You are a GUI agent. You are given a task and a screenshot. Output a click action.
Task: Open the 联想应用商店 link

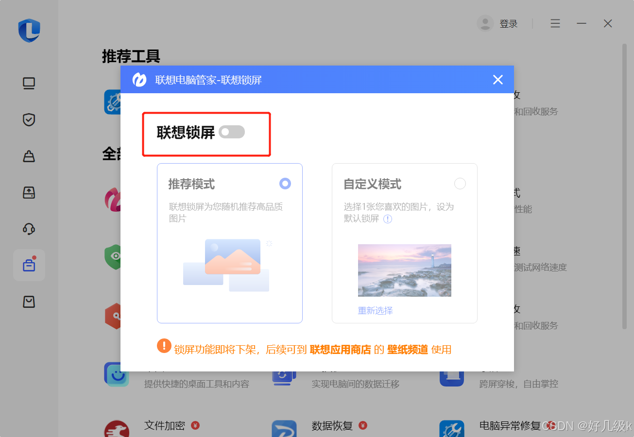pos(341,350)
